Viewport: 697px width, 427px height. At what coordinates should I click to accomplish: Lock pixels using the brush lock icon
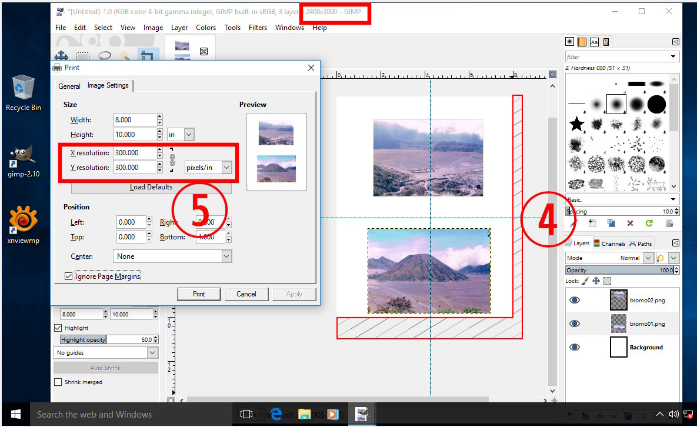coord(585,281)
